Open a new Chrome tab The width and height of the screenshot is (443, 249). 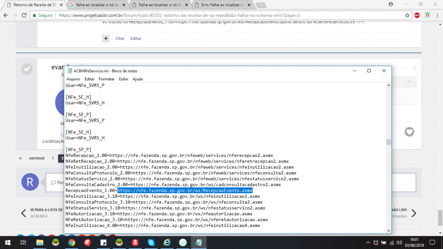click(x=261, y=5)
